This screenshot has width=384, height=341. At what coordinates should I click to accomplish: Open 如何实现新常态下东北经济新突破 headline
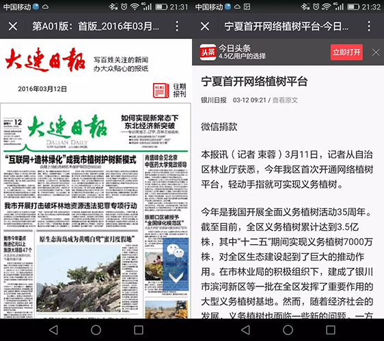(150, 121)
